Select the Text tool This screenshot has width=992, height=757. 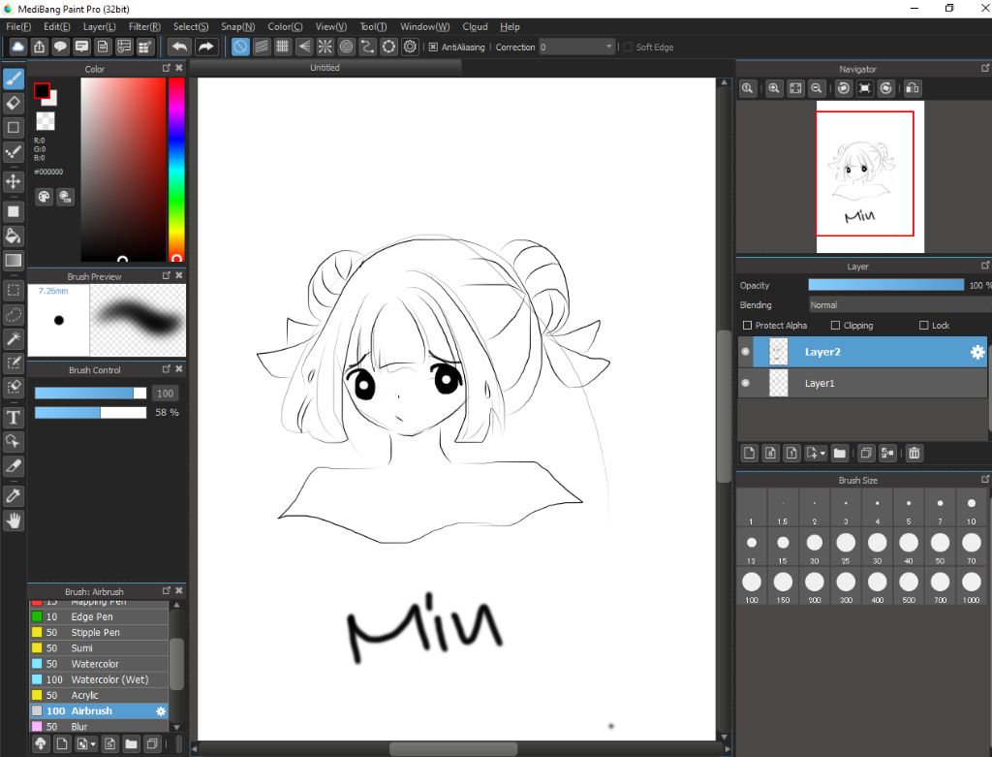point(14,418)
